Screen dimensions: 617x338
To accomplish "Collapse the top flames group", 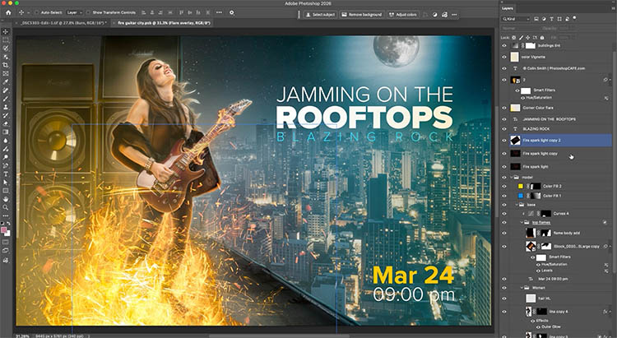I will 522,222.
